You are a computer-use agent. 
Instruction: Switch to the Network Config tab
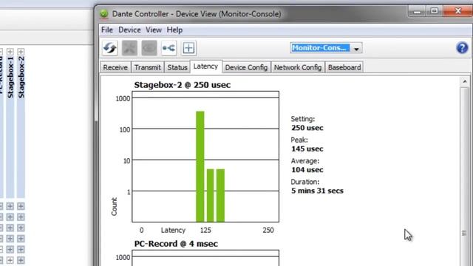[x=298, y=67]
